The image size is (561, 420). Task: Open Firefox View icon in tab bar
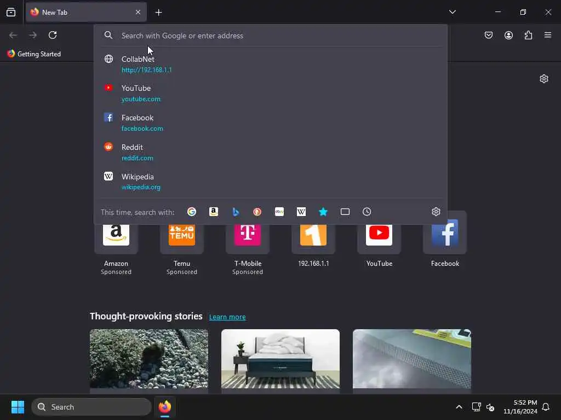point(11,12)
